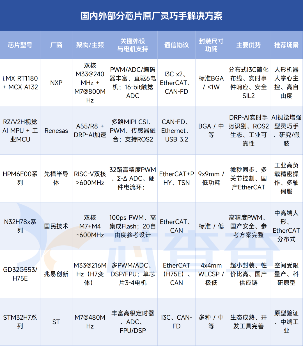
Task: Select the RZ/V2H视觉AI MPU cell
Action: click(20, 130)
